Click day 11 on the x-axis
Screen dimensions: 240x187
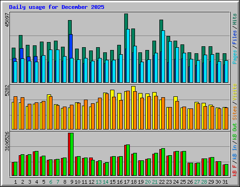click(84, 182)
